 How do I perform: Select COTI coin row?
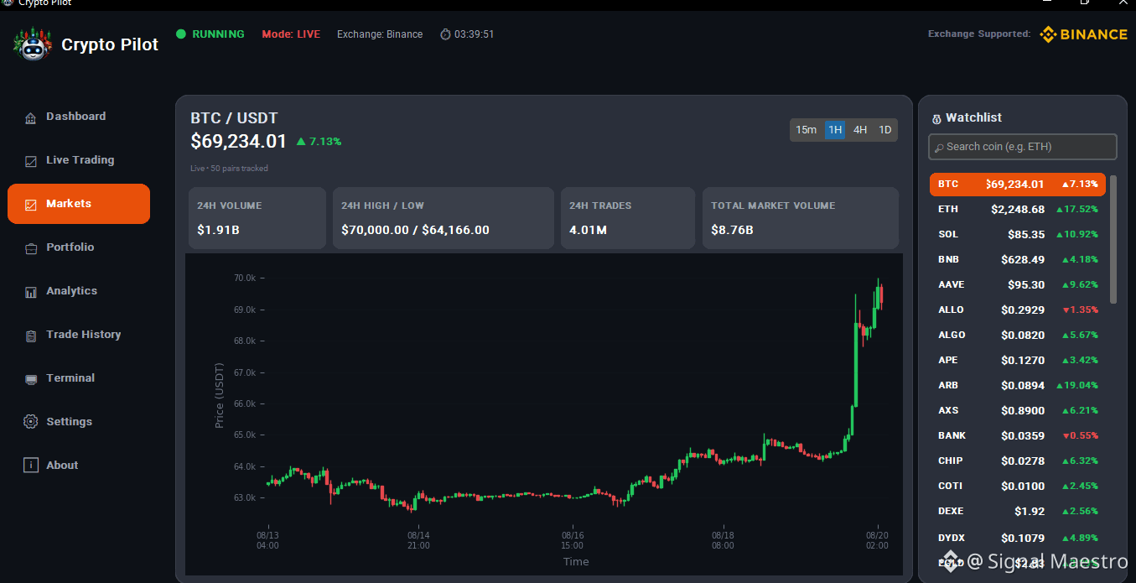click(1018, 487)
